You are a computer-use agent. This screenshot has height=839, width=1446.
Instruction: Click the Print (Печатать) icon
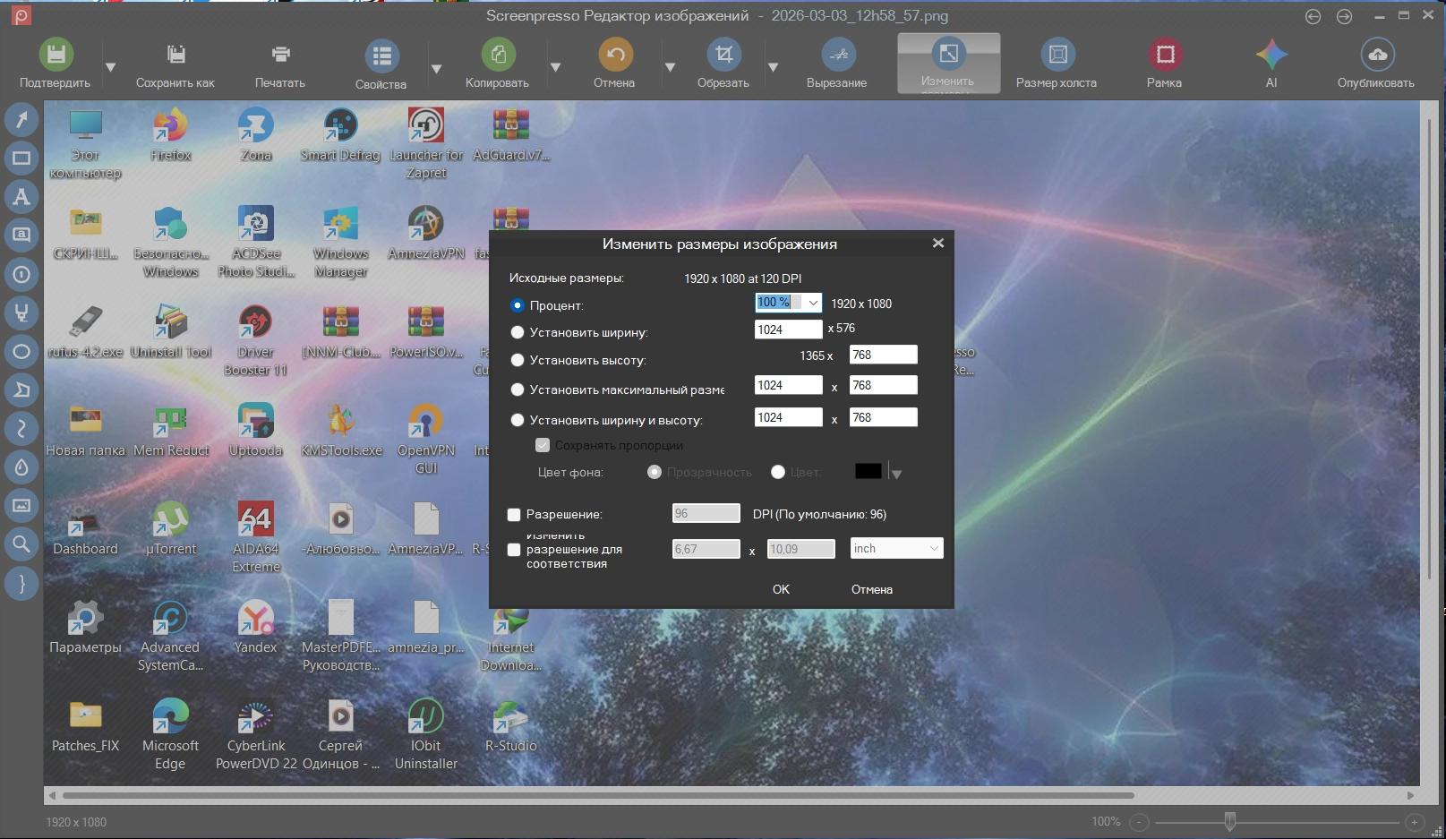coord(280,56)
